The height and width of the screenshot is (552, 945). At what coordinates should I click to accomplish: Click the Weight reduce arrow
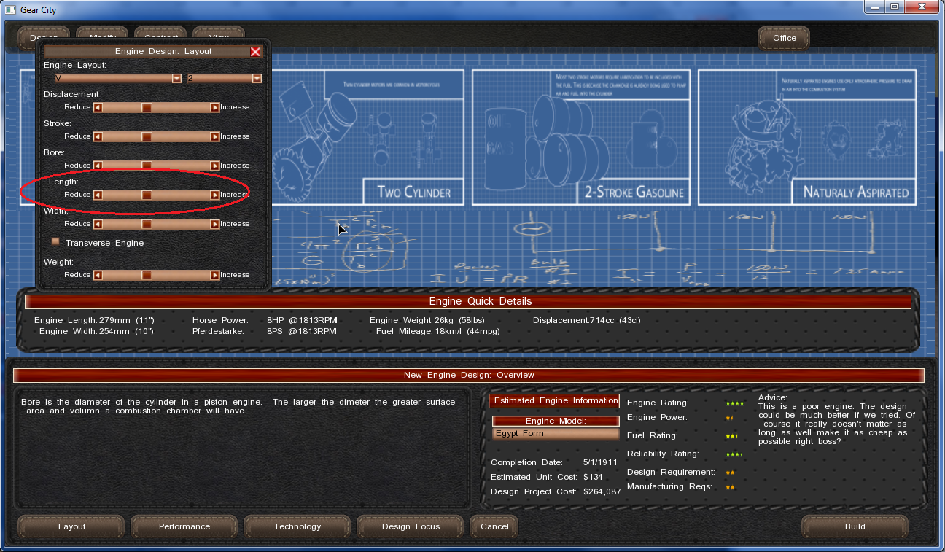click(x=98, y=275)
